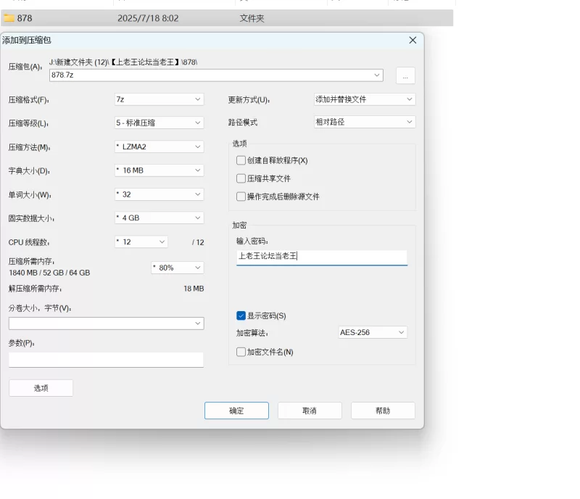Open the AES-256 encryption algorithm dropdown
This screenshot has width=580, height=499.
[x=373, y=332]
